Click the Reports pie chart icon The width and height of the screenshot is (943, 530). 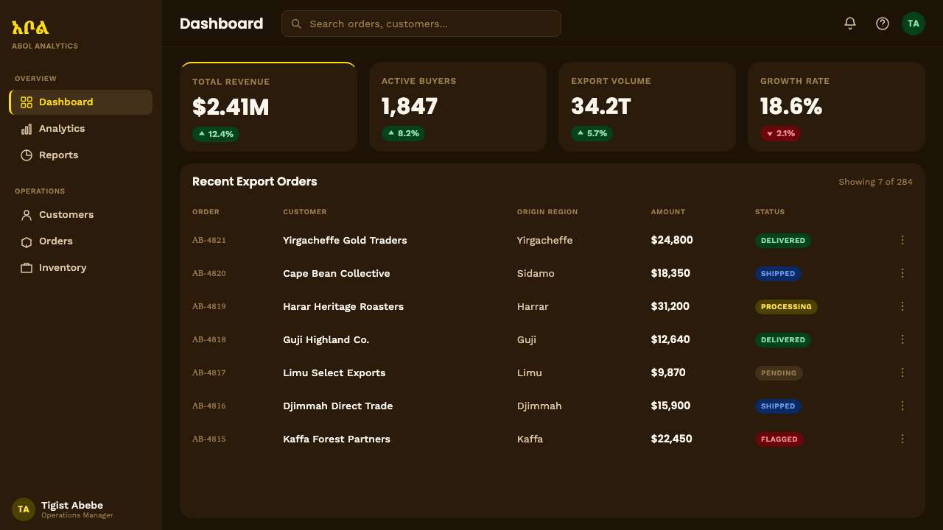(x=27, y=155)
